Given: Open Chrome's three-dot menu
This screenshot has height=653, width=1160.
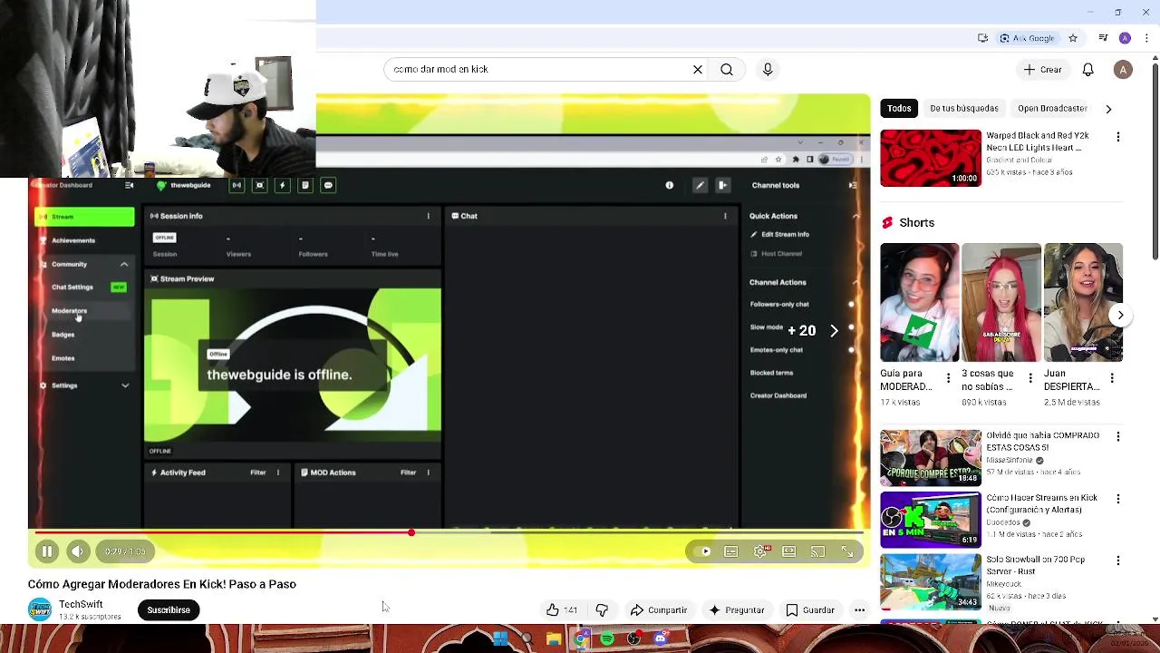Looking at the screenshot, I should 1146,38.
